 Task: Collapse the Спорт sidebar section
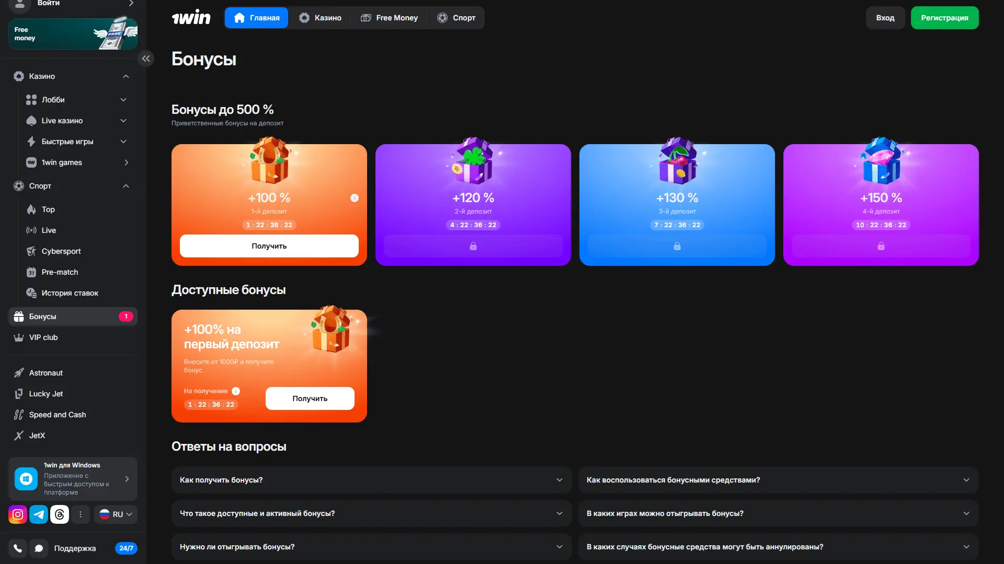(x=126, y=186)
